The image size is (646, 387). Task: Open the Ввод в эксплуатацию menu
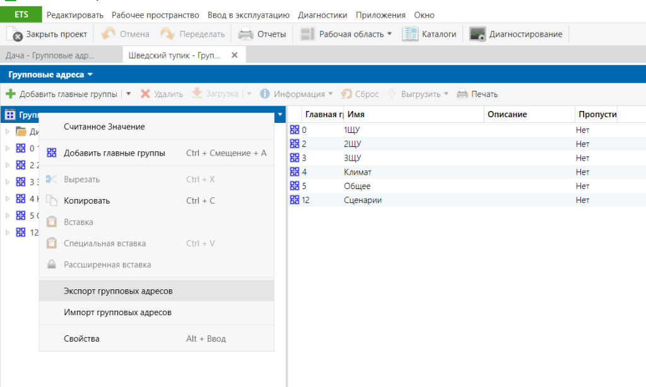(x=249, y=15)
